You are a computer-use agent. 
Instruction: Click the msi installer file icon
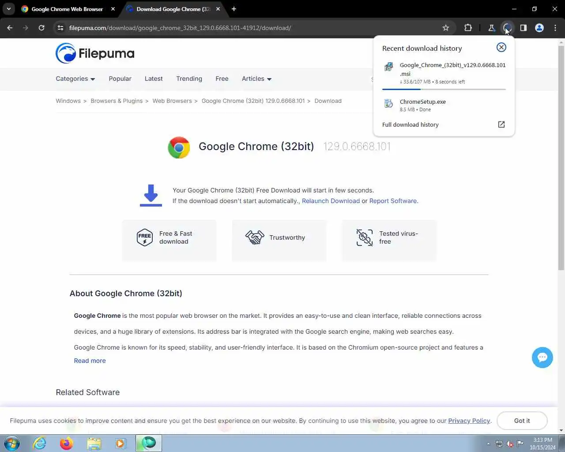tap(388, 67)
